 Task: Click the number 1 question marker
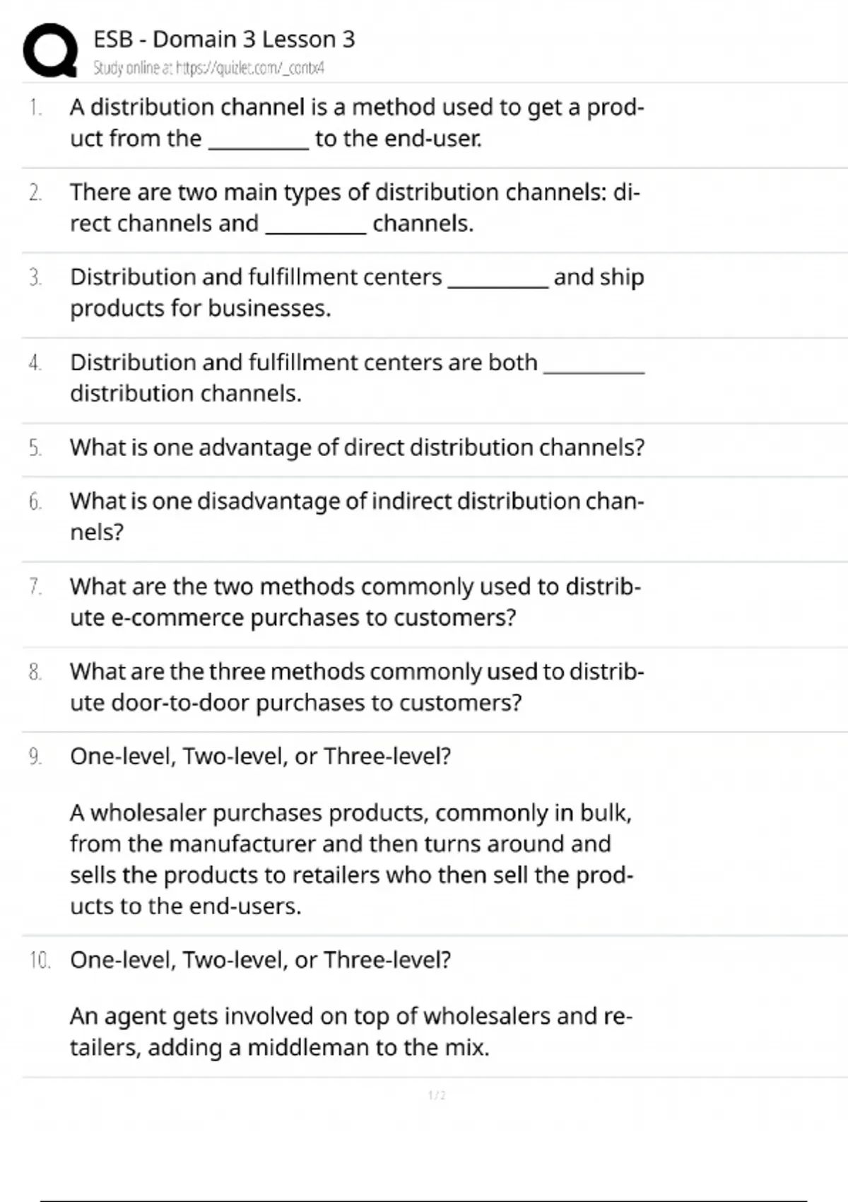click(35, 107)
